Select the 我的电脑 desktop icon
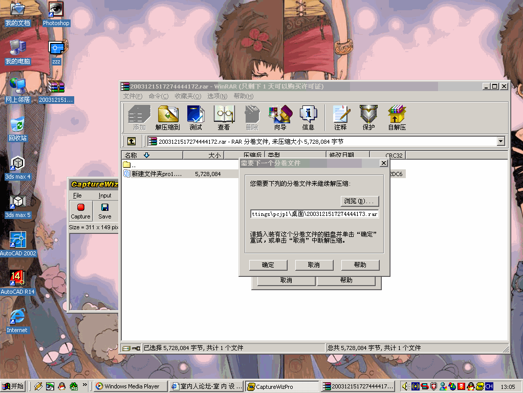 [17, 52]
